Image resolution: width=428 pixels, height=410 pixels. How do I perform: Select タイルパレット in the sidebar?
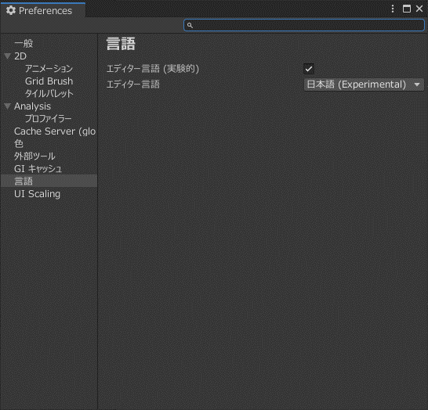click(x=49, y=94)
